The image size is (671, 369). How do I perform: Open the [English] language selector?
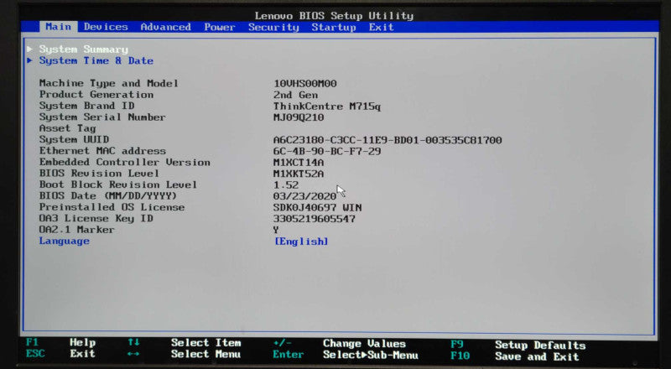coord(301,242)
